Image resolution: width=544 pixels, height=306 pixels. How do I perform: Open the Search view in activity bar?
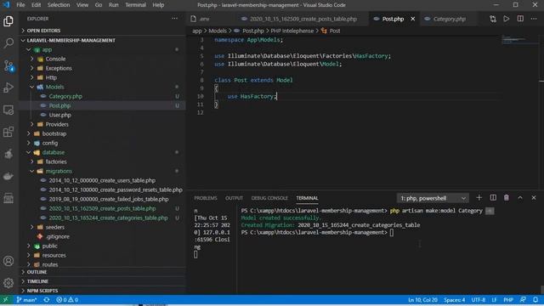coord(8,43)
